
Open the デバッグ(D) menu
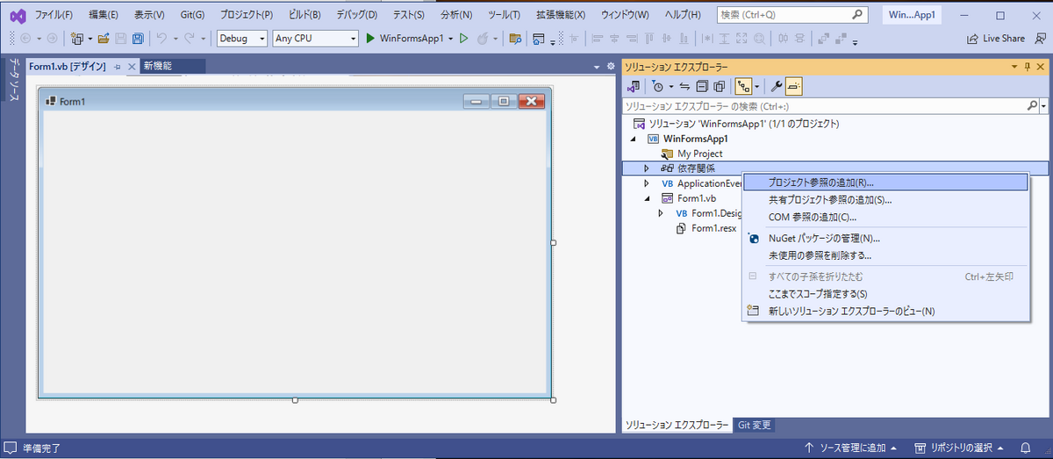pos(357,15)
